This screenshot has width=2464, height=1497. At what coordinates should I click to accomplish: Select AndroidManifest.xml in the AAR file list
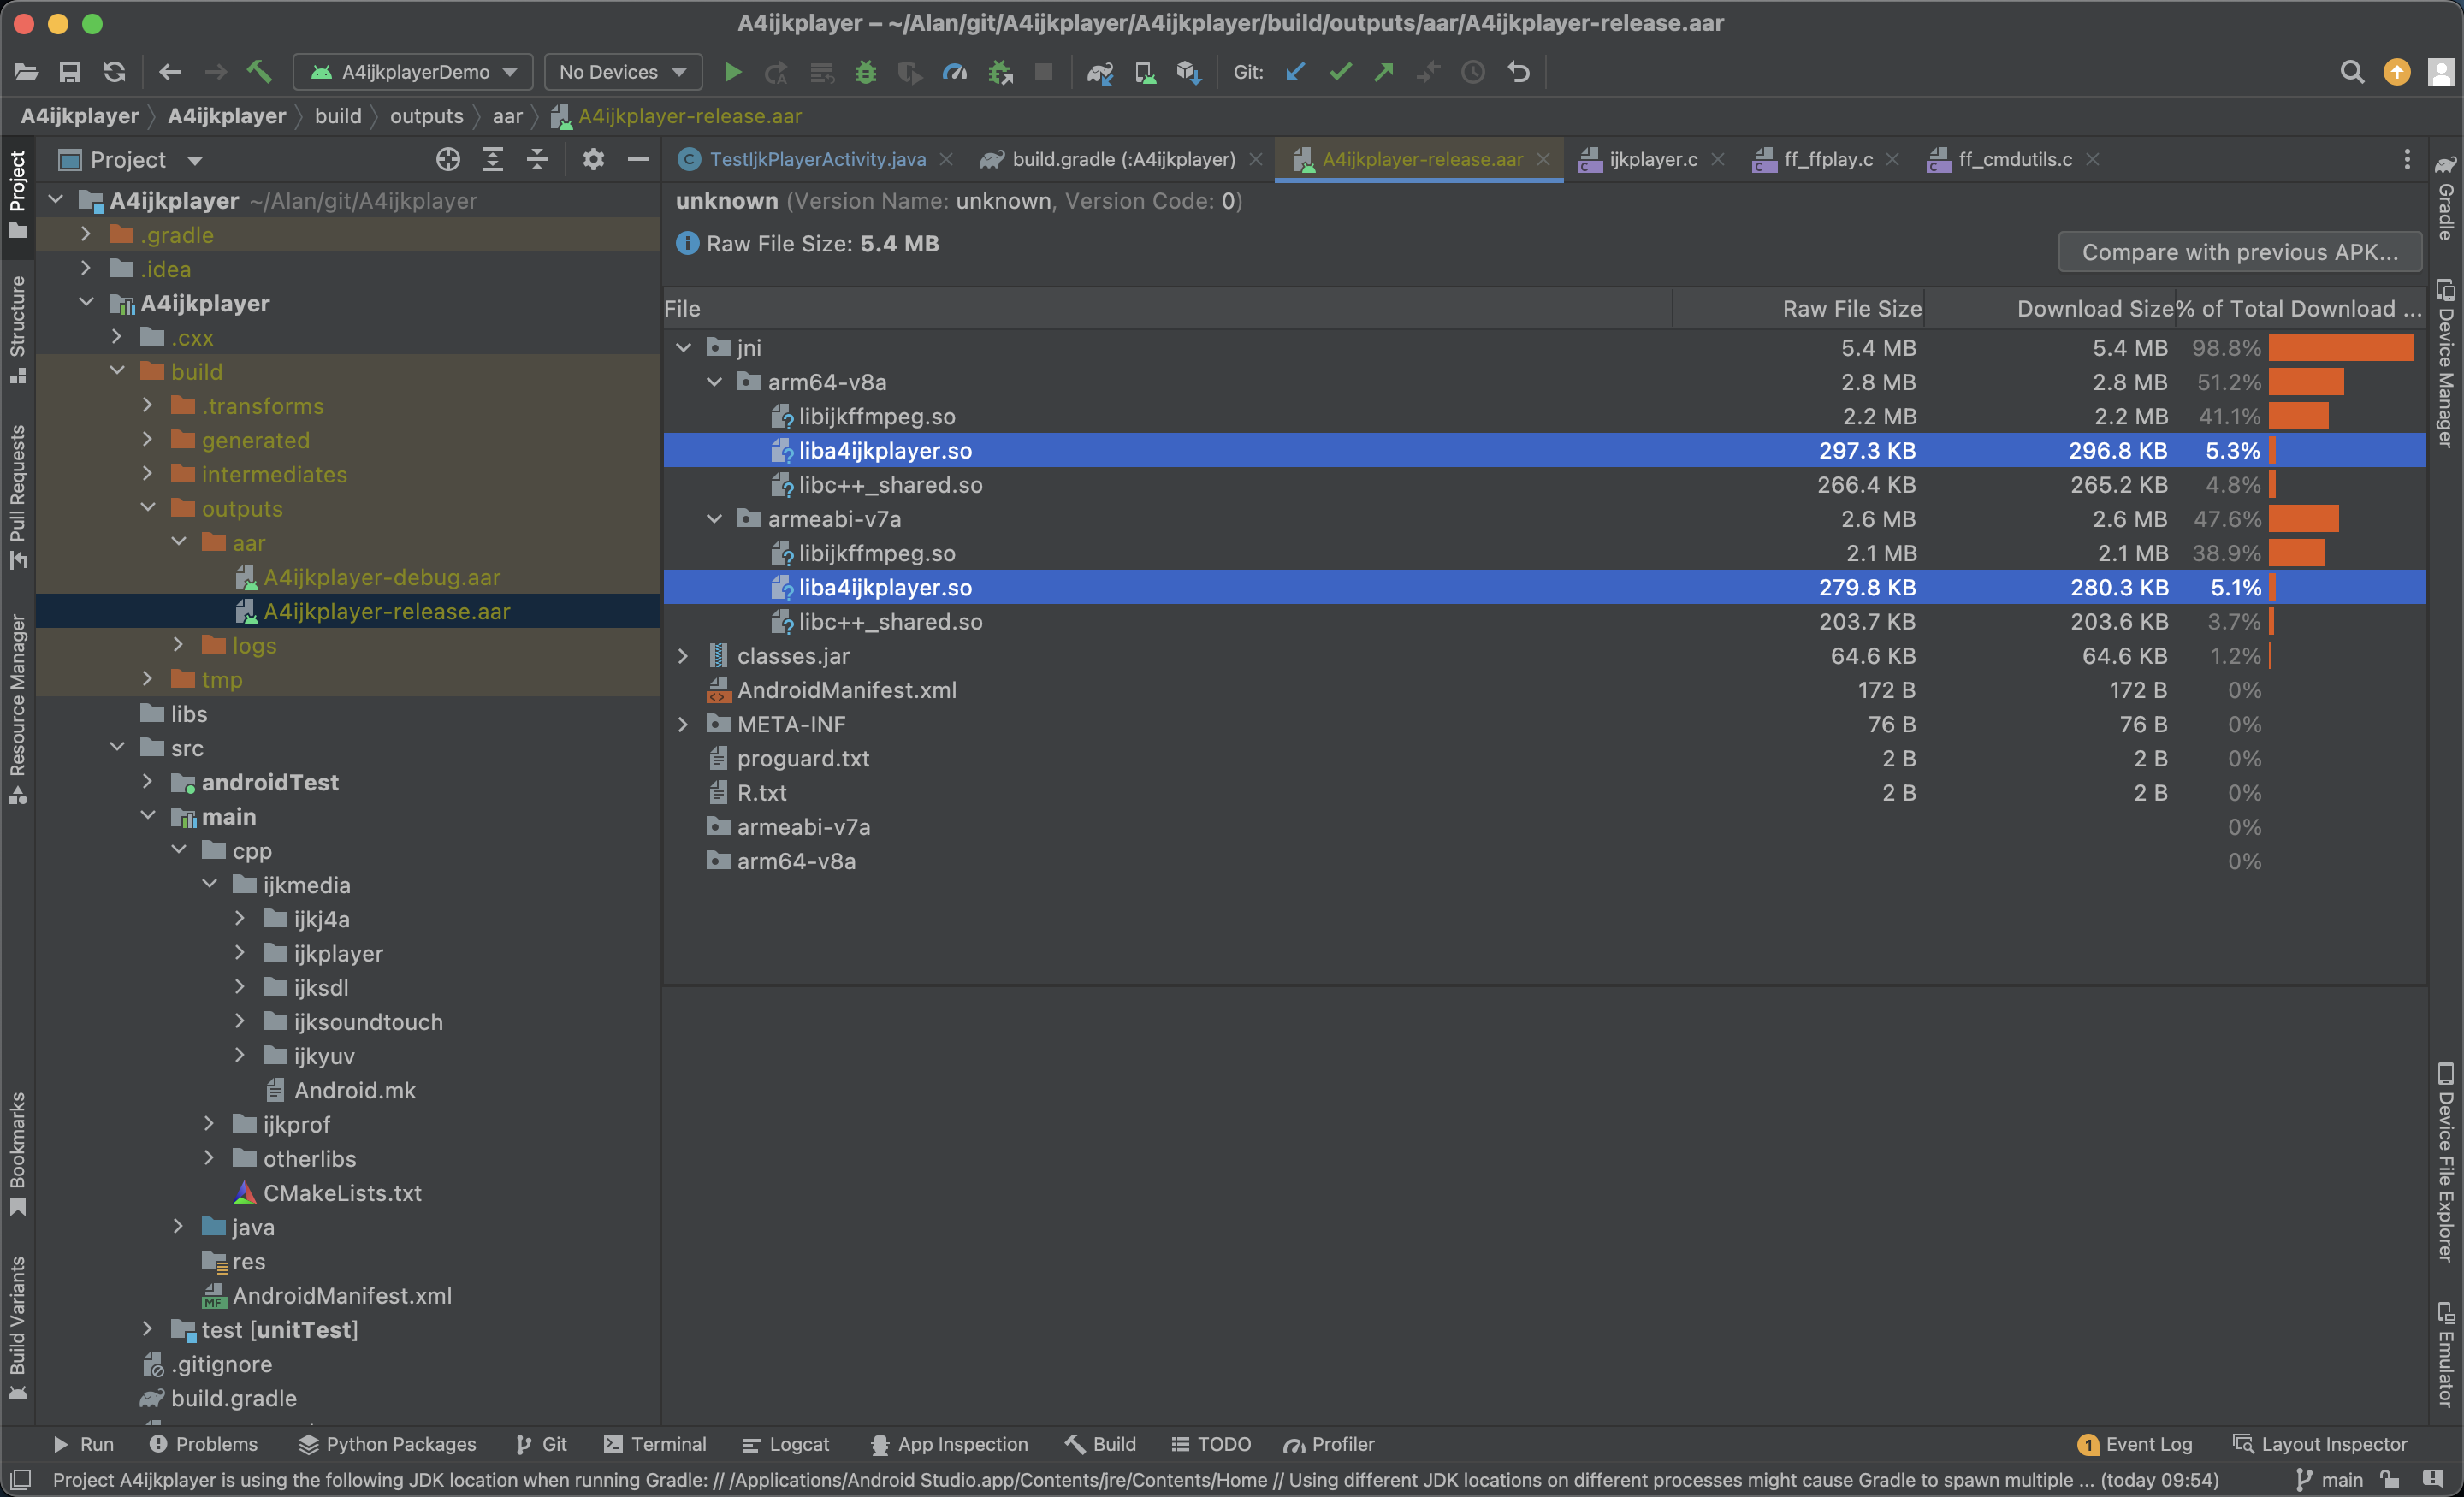(x=846, y=690)
